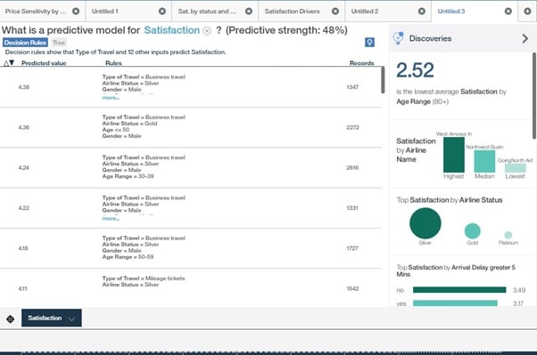Expand more rules for 4.38 row
537x355 pixels.
tap(111, 98)
